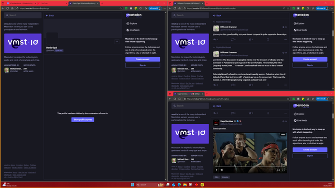
Task: Bookmark the Ukraine and Palestine post
Action: (x=268, y=85)
